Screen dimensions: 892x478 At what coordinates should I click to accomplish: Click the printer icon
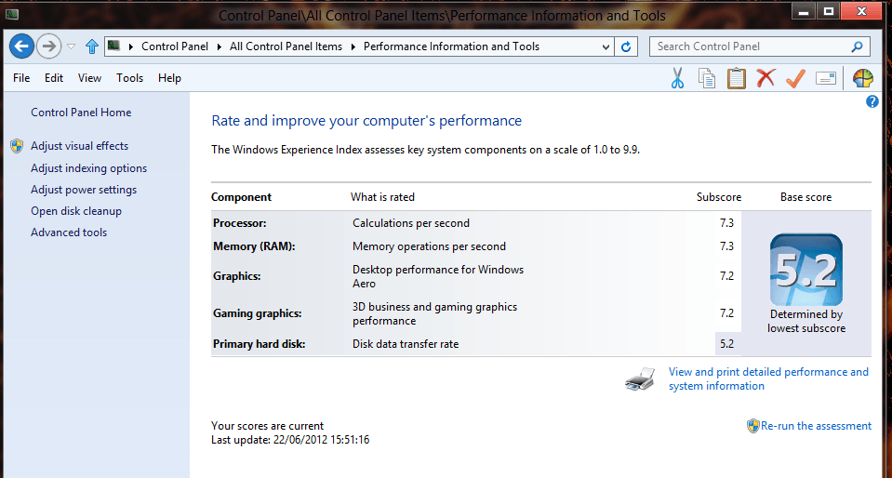coord(639,379)
